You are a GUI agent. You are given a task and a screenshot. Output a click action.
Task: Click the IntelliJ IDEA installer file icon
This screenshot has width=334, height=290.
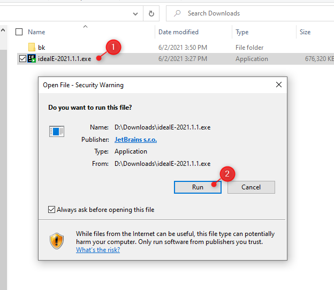pyautogui.click(x=32, y=58)
